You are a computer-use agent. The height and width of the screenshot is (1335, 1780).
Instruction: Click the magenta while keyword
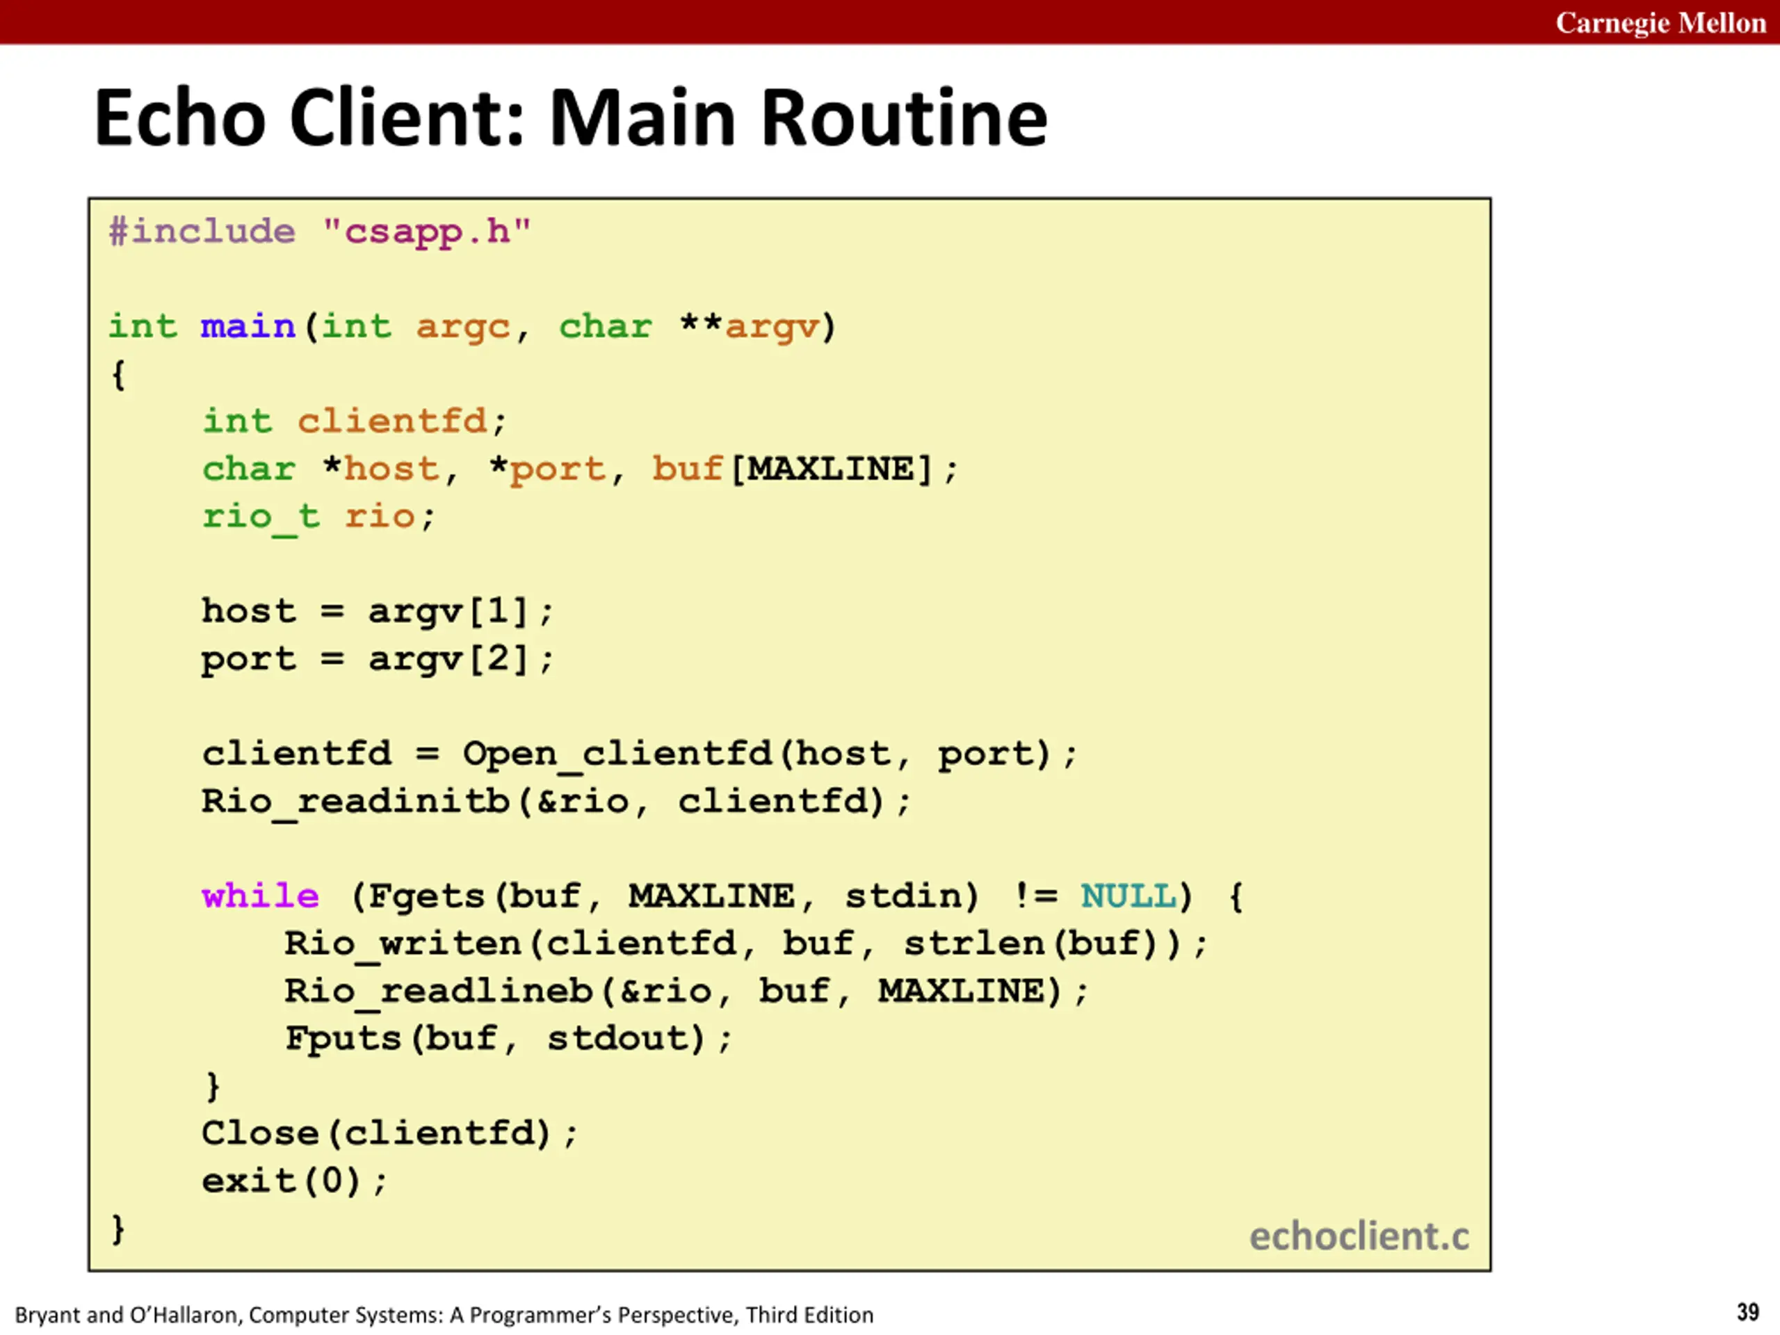(260, 896)
